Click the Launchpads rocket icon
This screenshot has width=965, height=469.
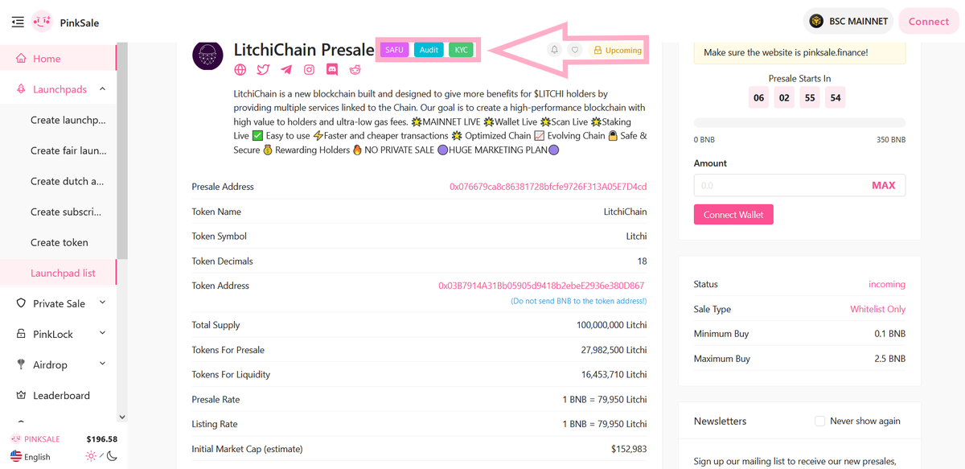[x=22, y=89]
